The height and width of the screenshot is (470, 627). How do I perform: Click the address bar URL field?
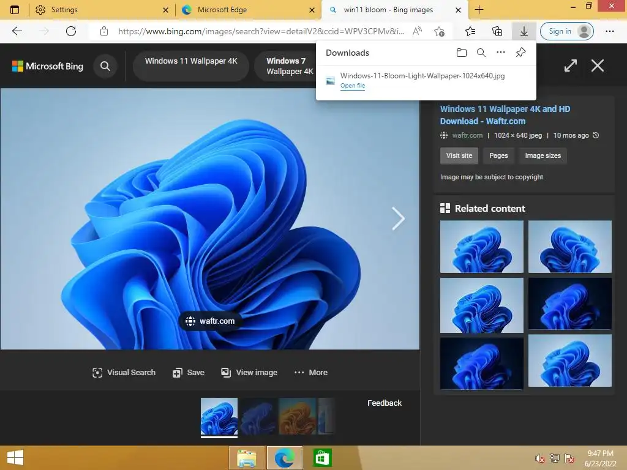coord(261,31)
